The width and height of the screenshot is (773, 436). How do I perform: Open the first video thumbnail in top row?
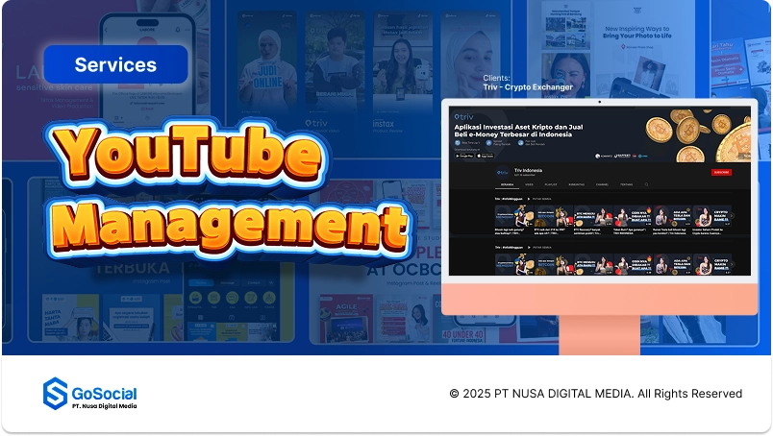click(x=506, y=215)
